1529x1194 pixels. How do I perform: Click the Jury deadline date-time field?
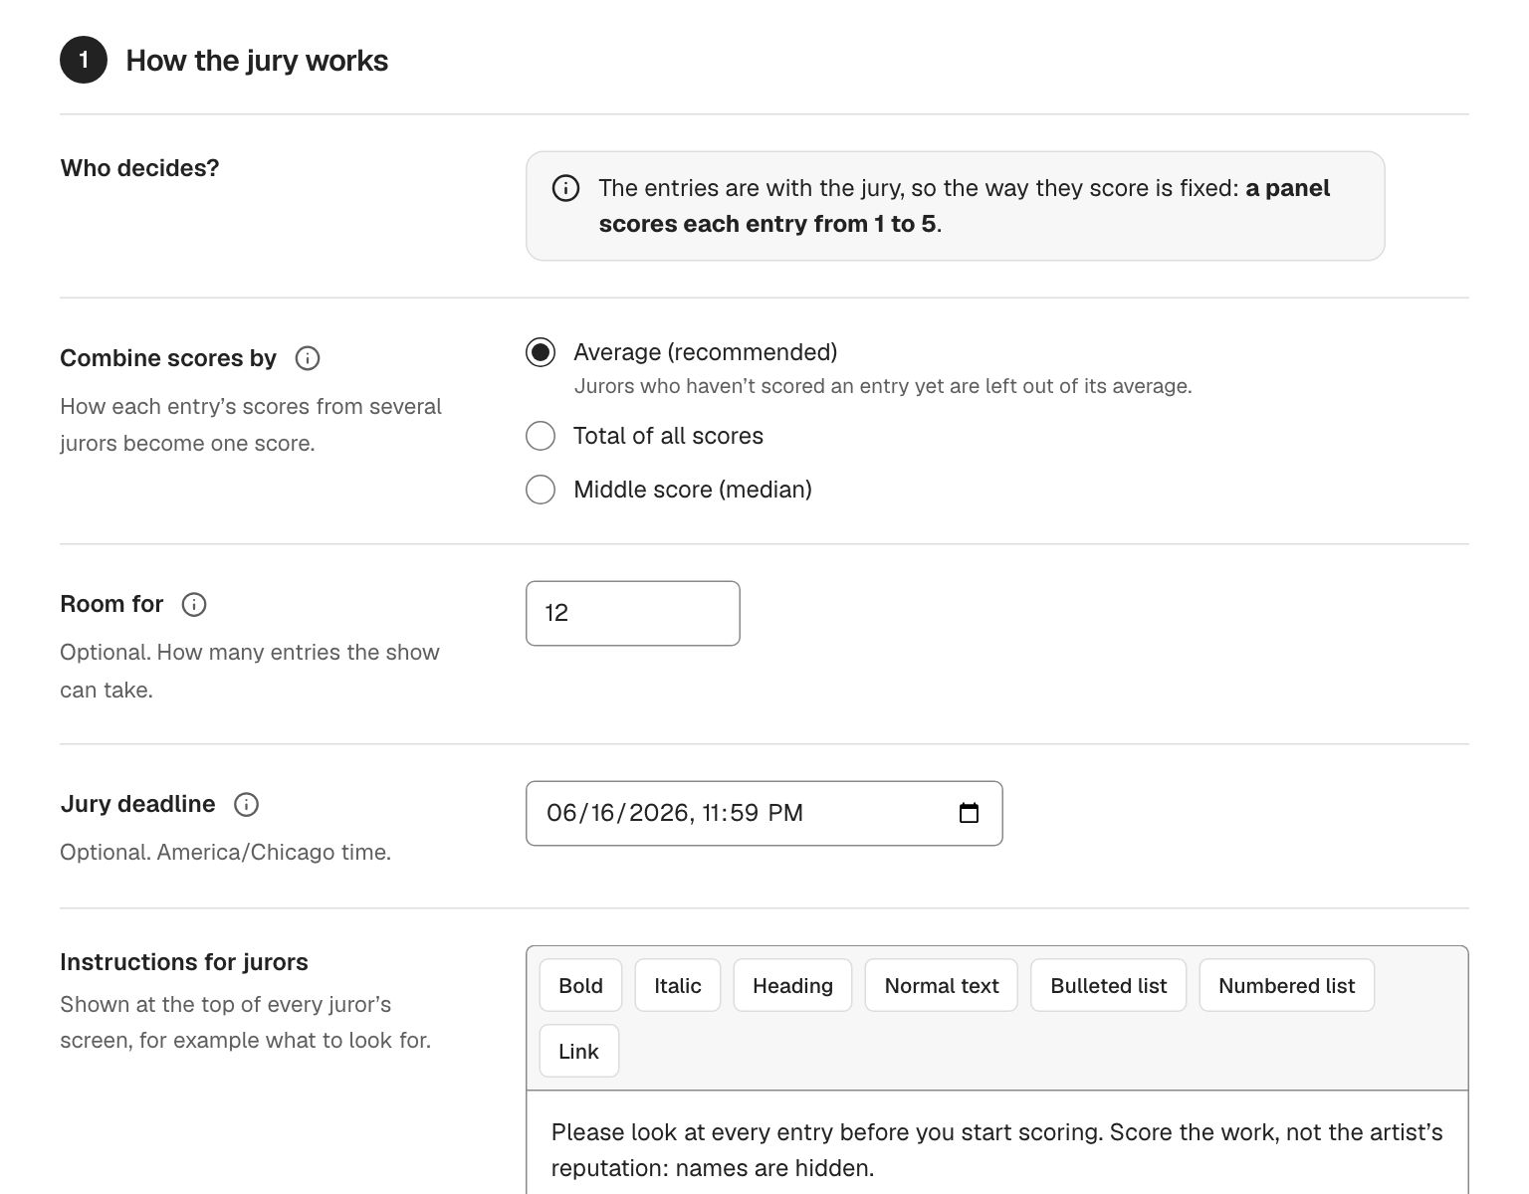(764, 813)
